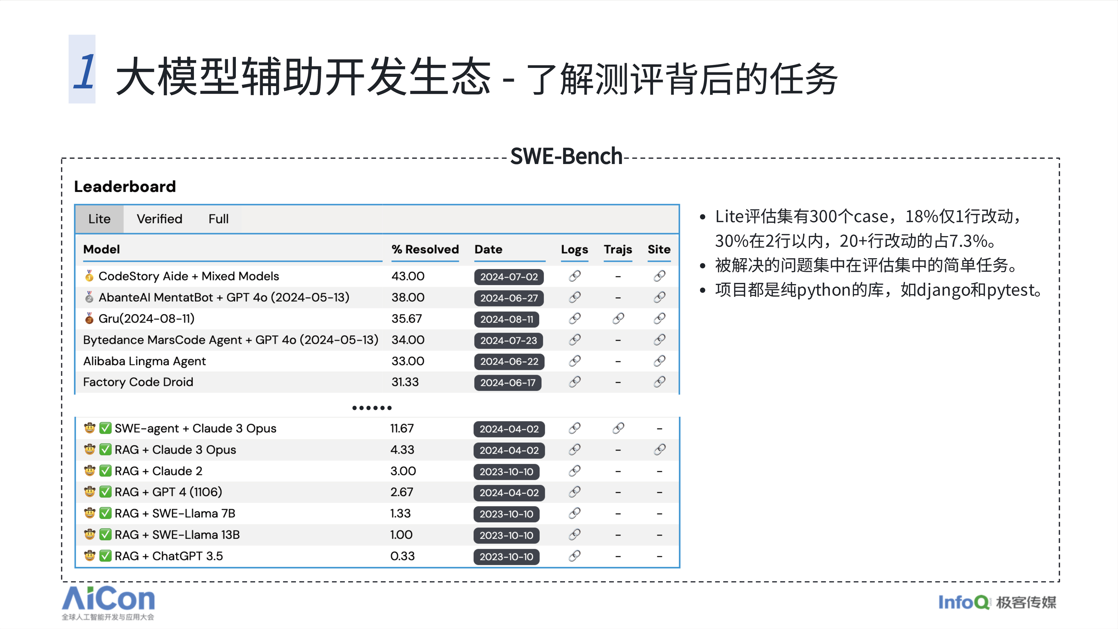Click the 35.67 resolved value
1118x629 pixels.
407,319
